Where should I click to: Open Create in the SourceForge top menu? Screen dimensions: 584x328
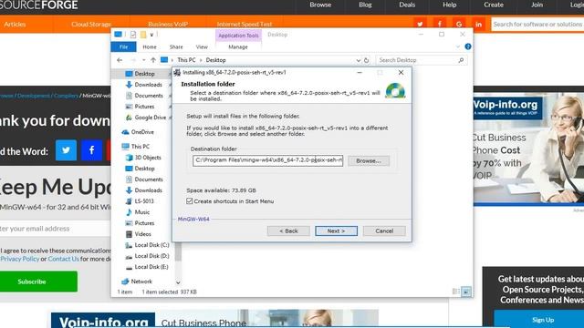coord(494,5)
